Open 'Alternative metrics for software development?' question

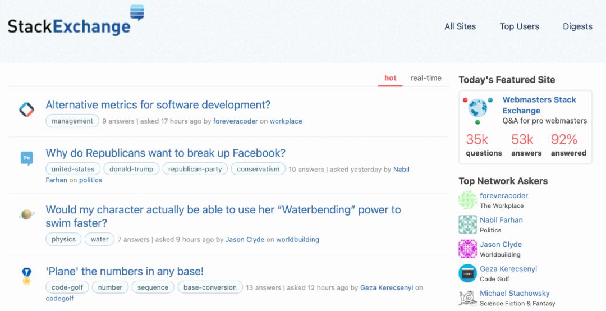coord(158,105)
